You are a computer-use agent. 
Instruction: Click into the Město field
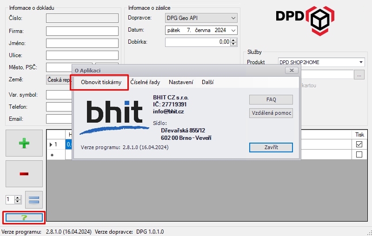pyautogui.click(x=59, y=67)
